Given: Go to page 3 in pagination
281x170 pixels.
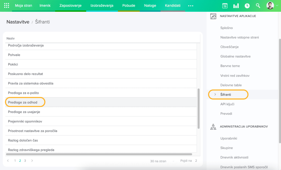Looking at the screenshot, I should click(x=25, y=161).
